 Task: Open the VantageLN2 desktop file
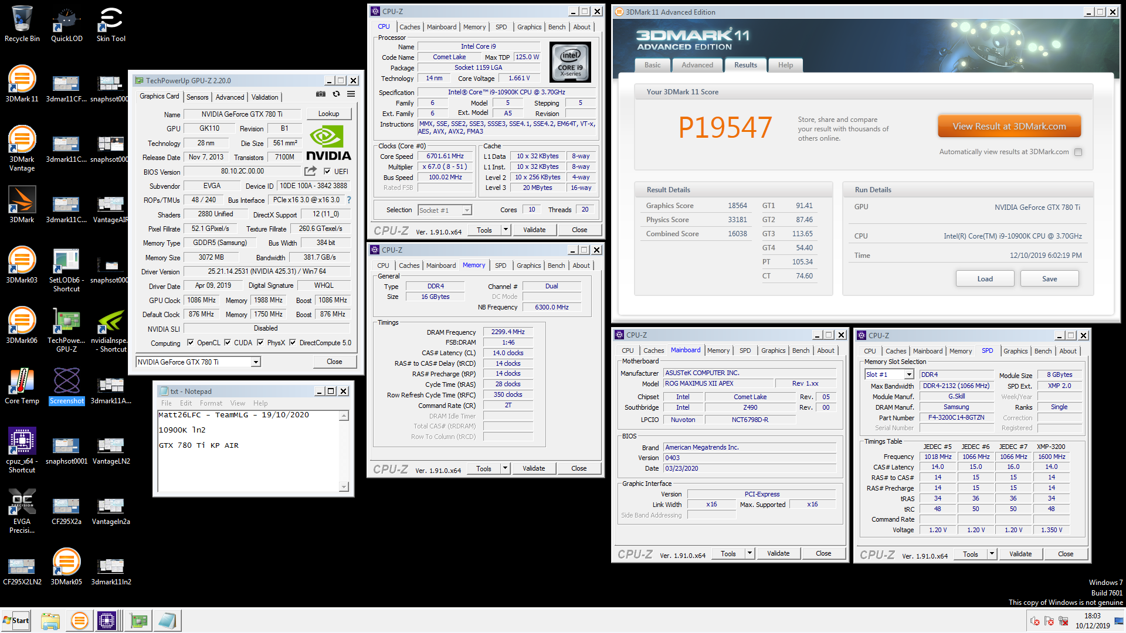[x=111, y=450]
